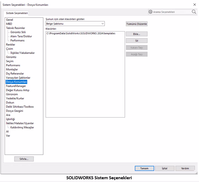Viewport: 199px width, 182px height.
Task: Click the Tümünü Düzenle button
Action: coord(137,24)
